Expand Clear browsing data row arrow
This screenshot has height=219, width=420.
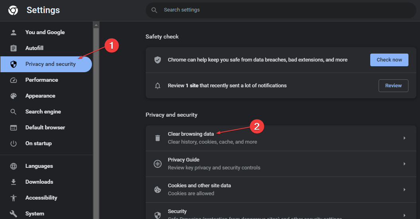pos(404,138)
